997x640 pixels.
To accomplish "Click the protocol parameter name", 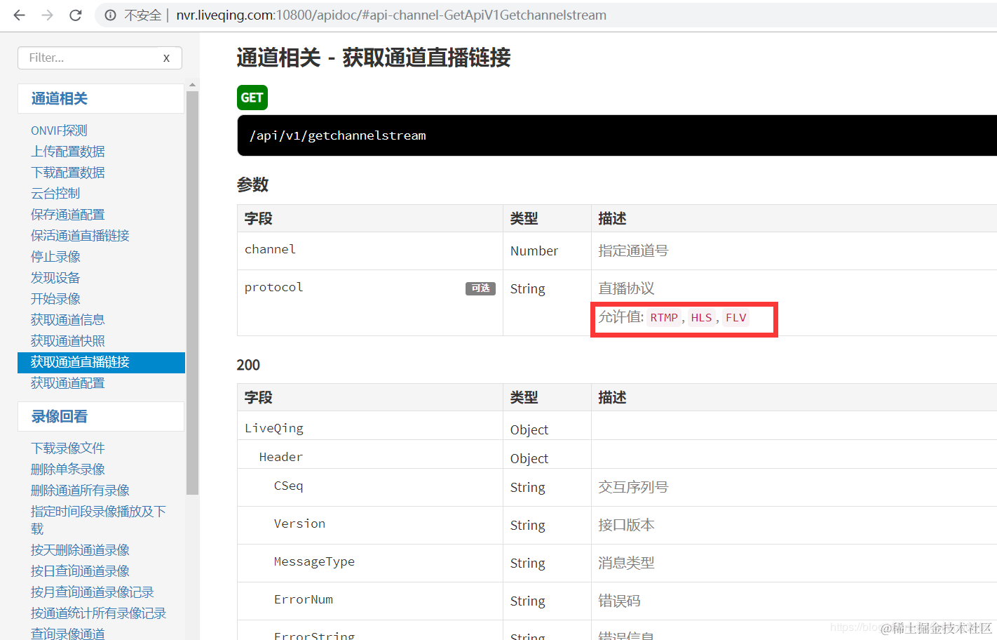I will [274, 287].
